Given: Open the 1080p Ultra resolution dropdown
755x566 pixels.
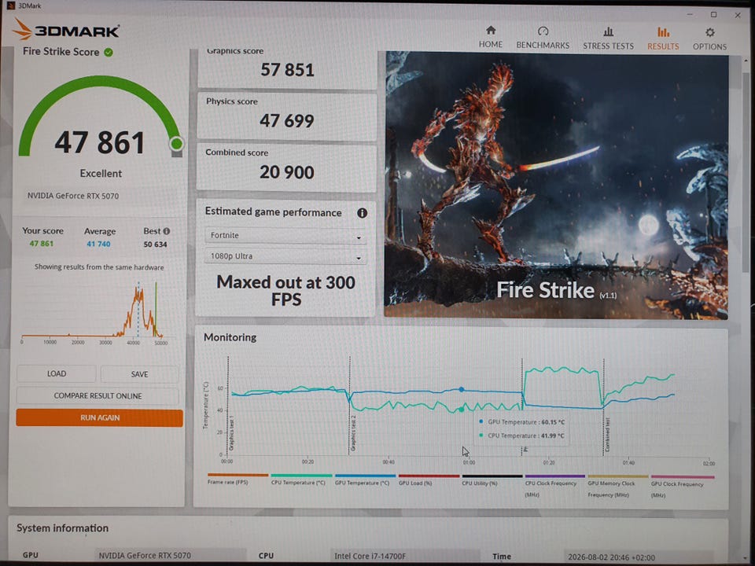Looking at the screenshot, I should (285, 256).
